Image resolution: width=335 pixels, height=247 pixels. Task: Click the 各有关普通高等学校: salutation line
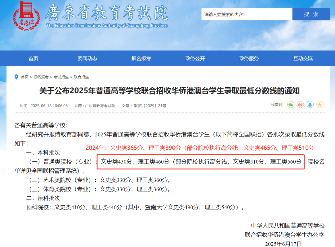41,125
